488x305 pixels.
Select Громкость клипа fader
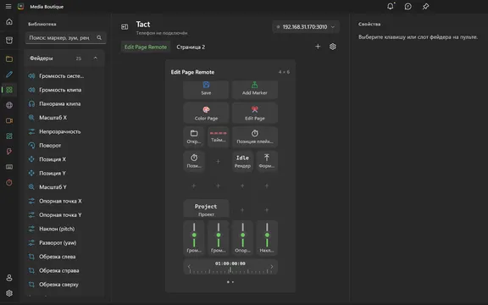(64, 90)
